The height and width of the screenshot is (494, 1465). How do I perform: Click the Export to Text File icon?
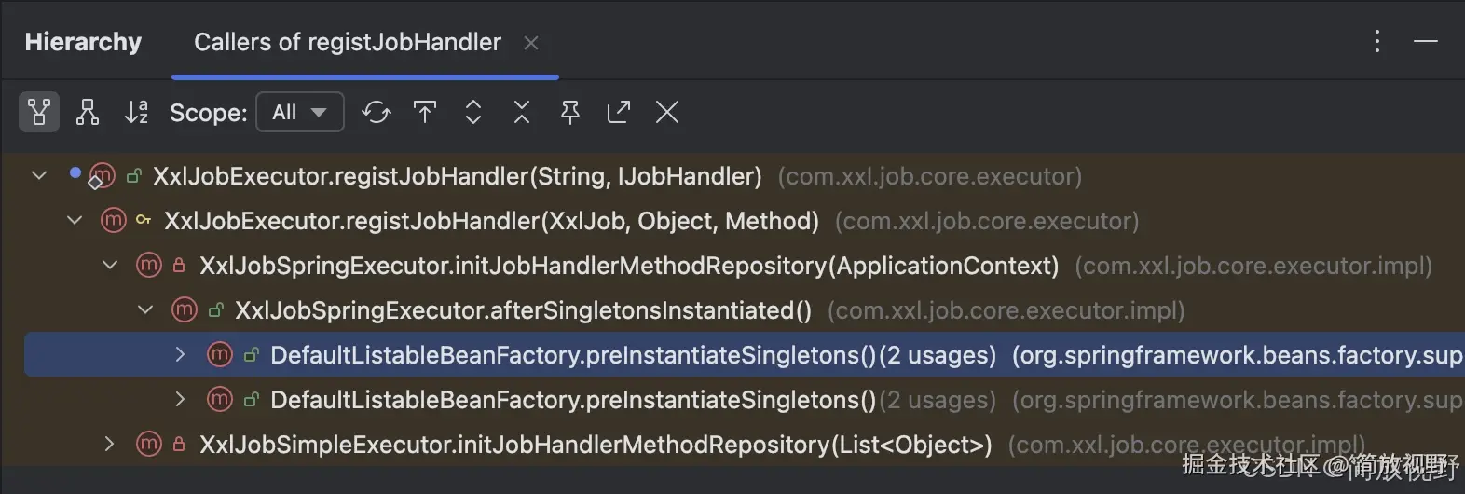[619, 113]
